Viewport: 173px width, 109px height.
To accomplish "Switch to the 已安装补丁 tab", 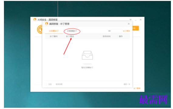I will pyautogui.click(x=72, y=31).
